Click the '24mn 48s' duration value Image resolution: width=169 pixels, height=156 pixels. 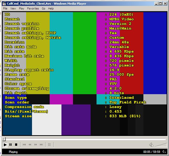click(x=119, y=42)
